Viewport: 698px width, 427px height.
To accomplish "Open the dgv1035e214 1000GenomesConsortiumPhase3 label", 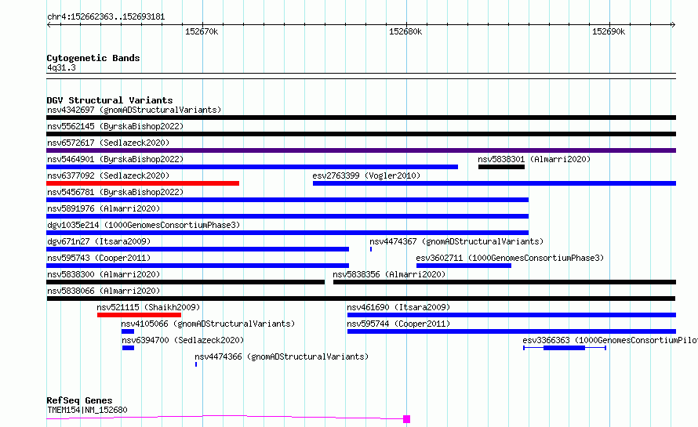I will (x=144, y=225).
